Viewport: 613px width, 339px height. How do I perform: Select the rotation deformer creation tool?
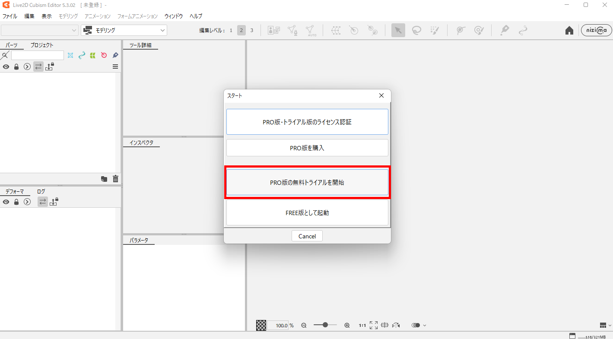tap(372, 30)
